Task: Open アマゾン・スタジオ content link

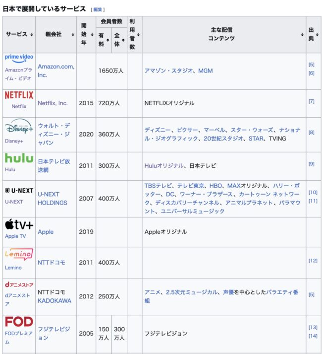Action: click(168, 71)
